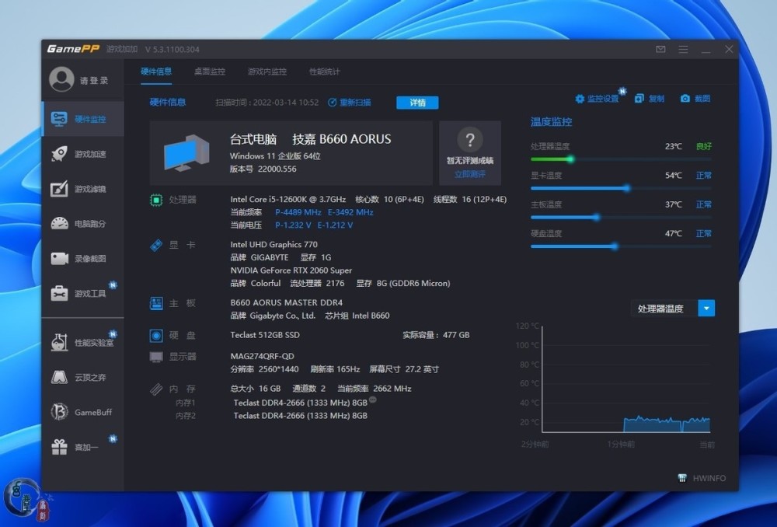The width and height of the screenshot is (777, 527).
Task: Switch to 硬件信息 tab
Action: (156, 72)
